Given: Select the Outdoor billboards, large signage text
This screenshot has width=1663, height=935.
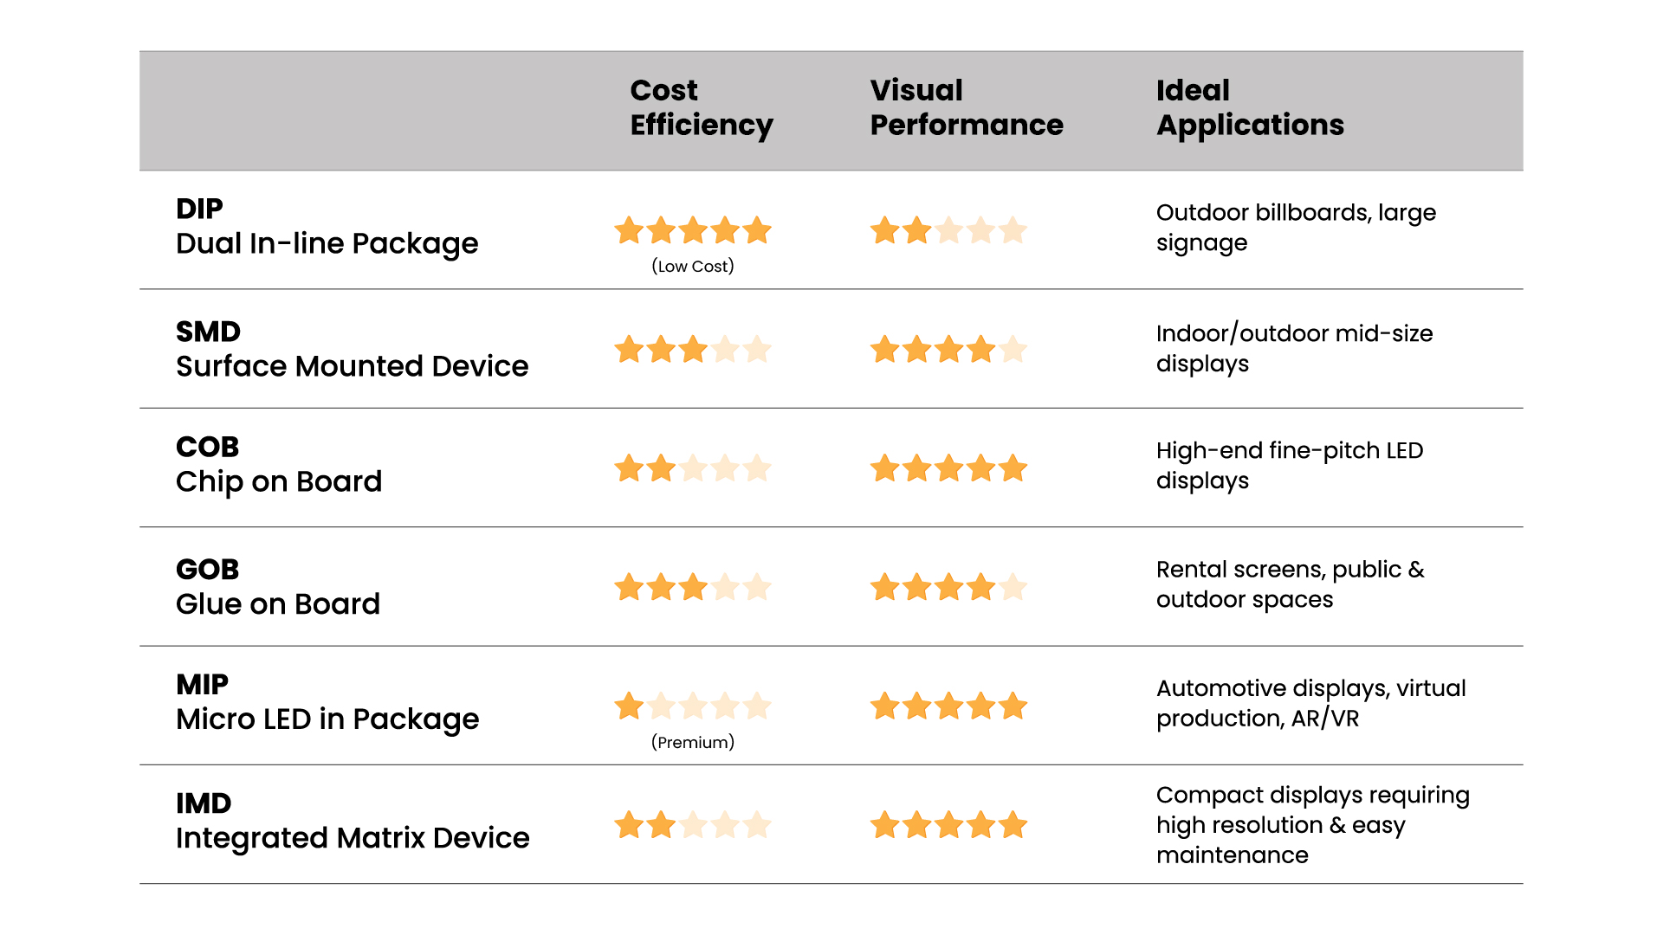Looking at the screenshot, I should point(1296,228).
